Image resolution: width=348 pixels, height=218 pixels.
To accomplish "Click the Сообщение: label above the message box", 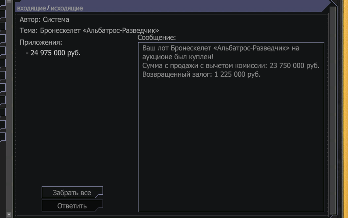I will click(x=157, y=38).
